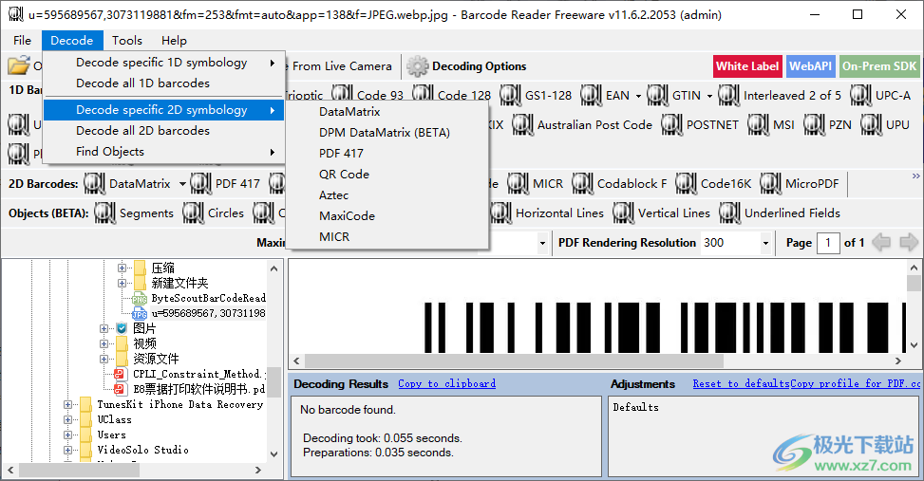The height and width of the screenshot is (481, 924).
Task: Click the Circles object icon
Action: pyautogui.click(x=194, y=213)
